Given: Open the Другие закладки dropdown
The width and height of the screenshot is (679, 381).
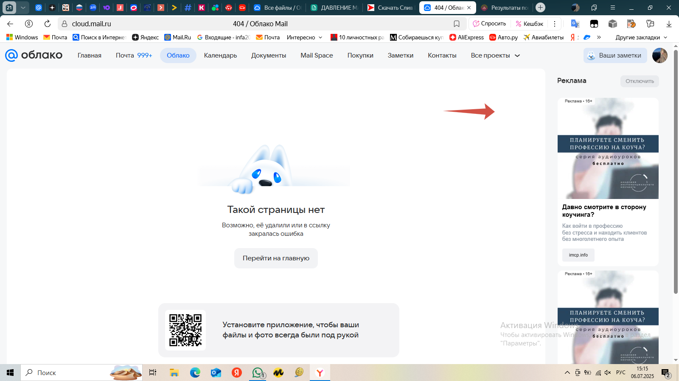Looking at the screenshot, I should [x=641, y=37].
